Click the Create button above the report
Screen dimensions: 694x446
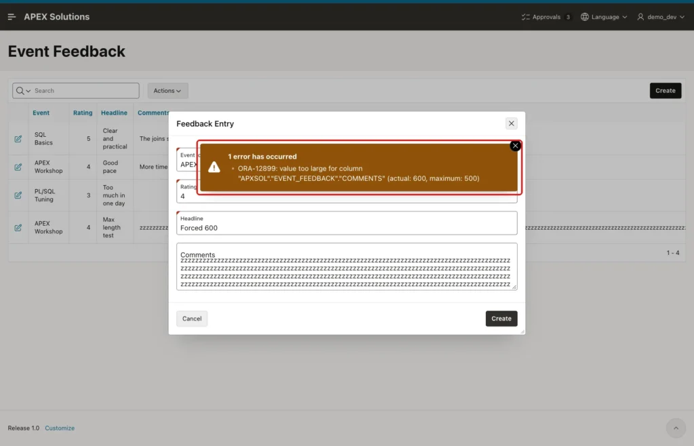(666, 91)
